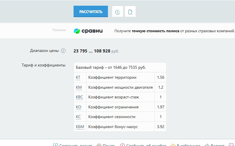
Task: Click the Сравни logo in the ad
Action: coord(88,31)
